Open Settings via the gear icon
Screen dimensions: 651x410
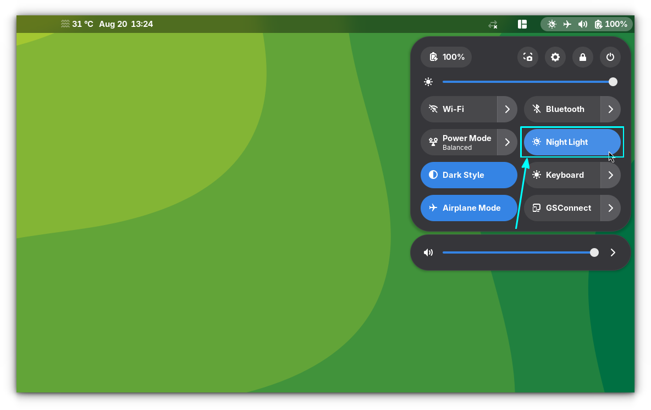555,57
